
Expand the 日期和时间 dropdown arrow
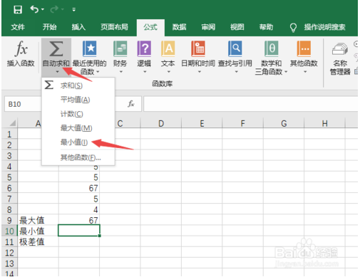click(x=200, y=72)
